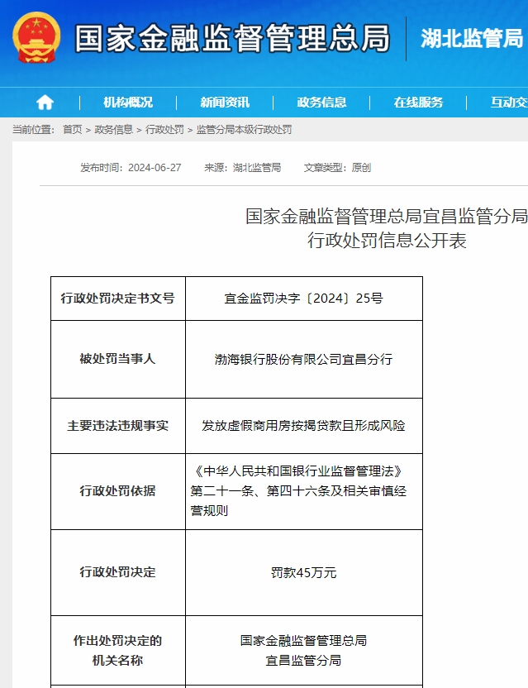Click 文章类型：原创 text
The width and height of the screenshot is (528, 688).
click(x=337, y=168)
